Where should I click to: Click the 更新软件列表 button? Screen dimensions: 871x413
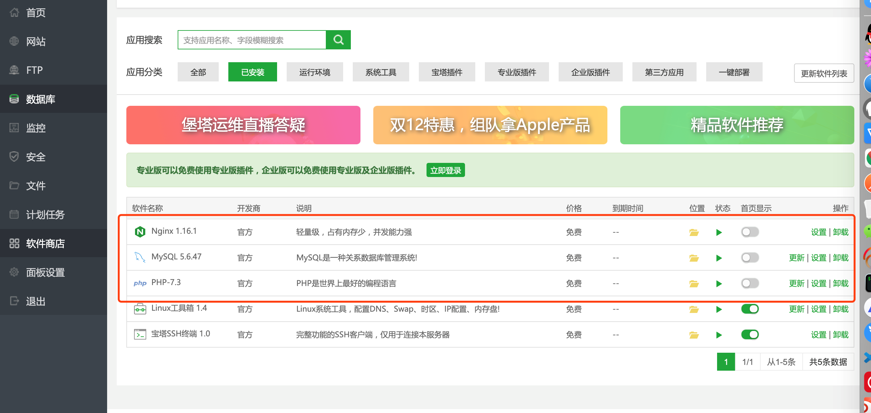824,73
